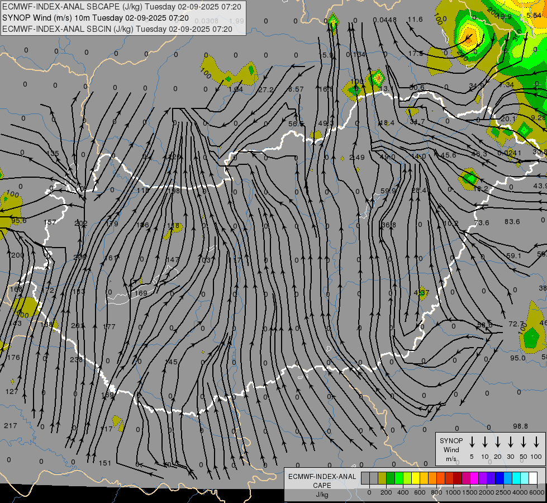
Task: Select the pure yellow CAPE legend swatch
Action: (x=416, y=478)
